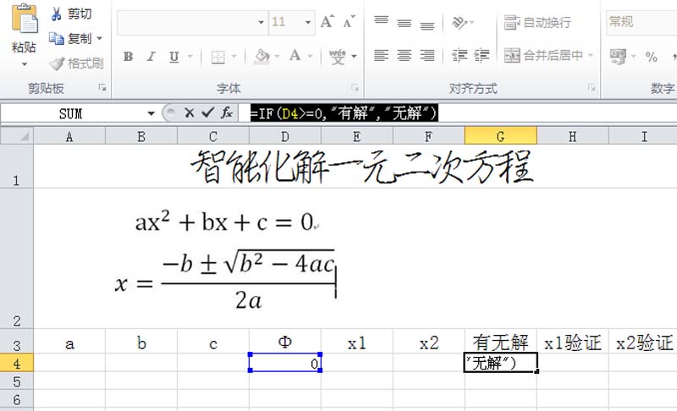This screenshot has width=677, height=411.
Task: Click the Percent Style icon
Action: click(651, 57)
